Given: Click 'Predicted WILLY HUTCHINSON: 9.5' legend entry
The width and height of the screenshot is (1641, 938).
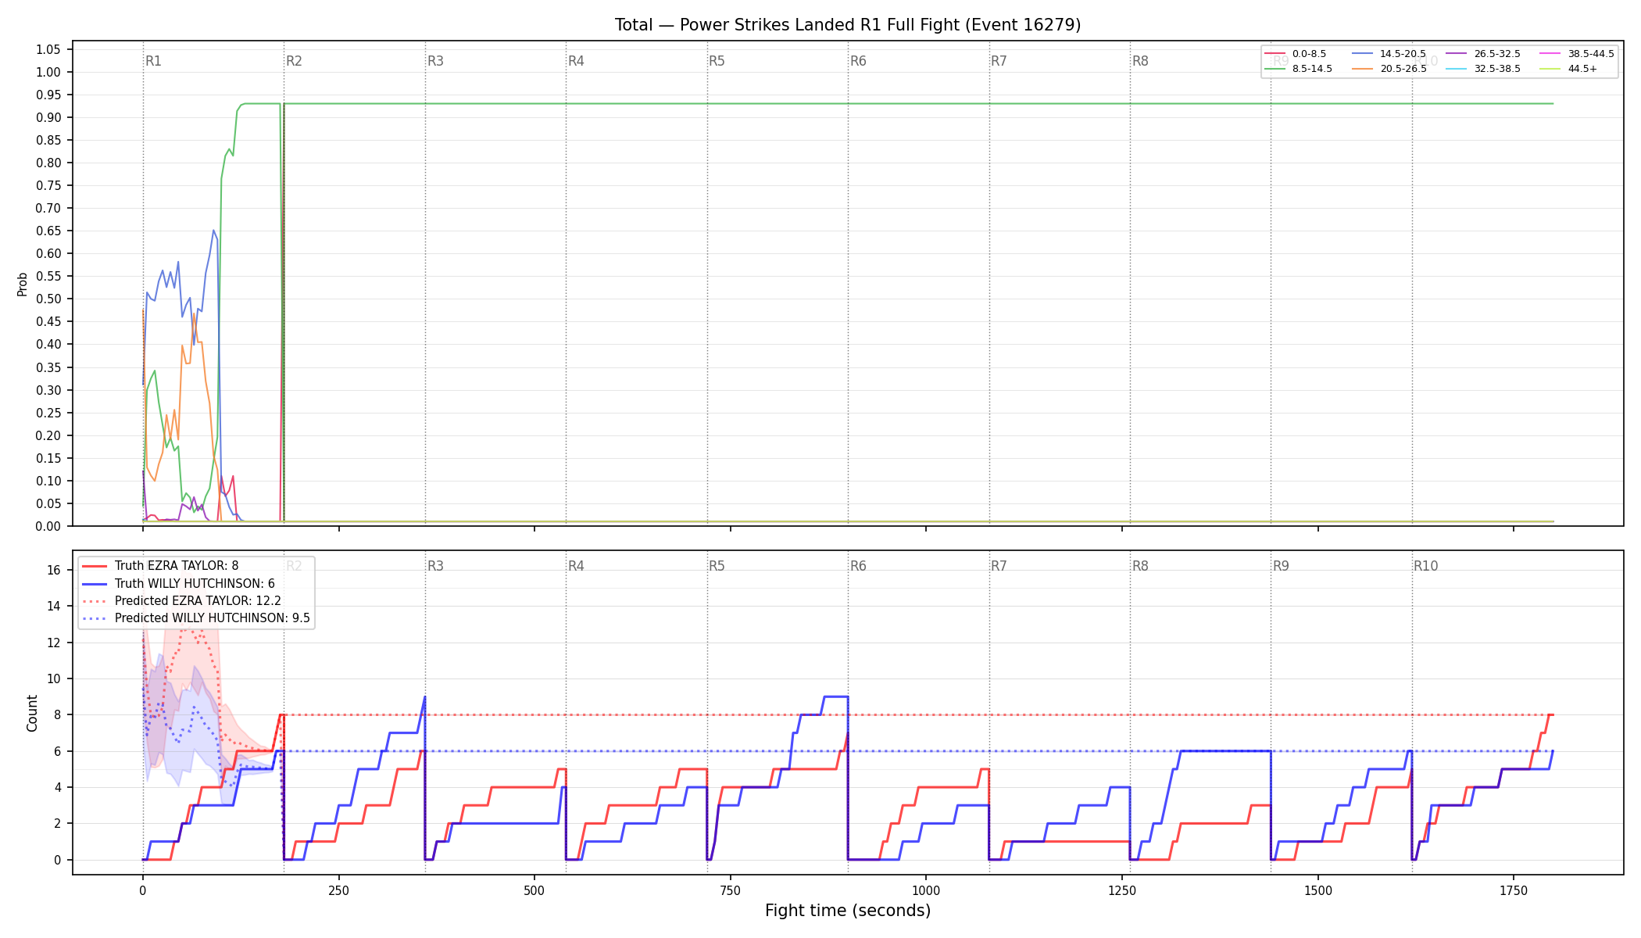Looking at the screenshot, I should click(x=213, y=618).
